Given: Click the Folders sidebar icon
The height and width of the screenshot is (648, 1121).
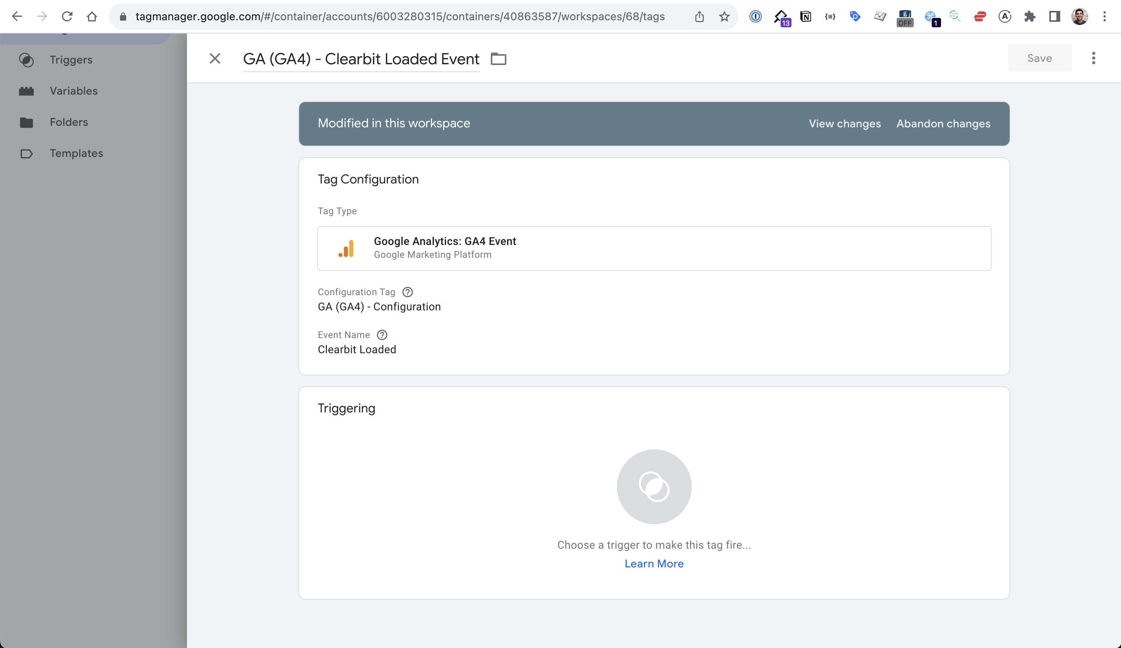Looking at the screenshot, I should pyautogui.click(x=26, y=122).
